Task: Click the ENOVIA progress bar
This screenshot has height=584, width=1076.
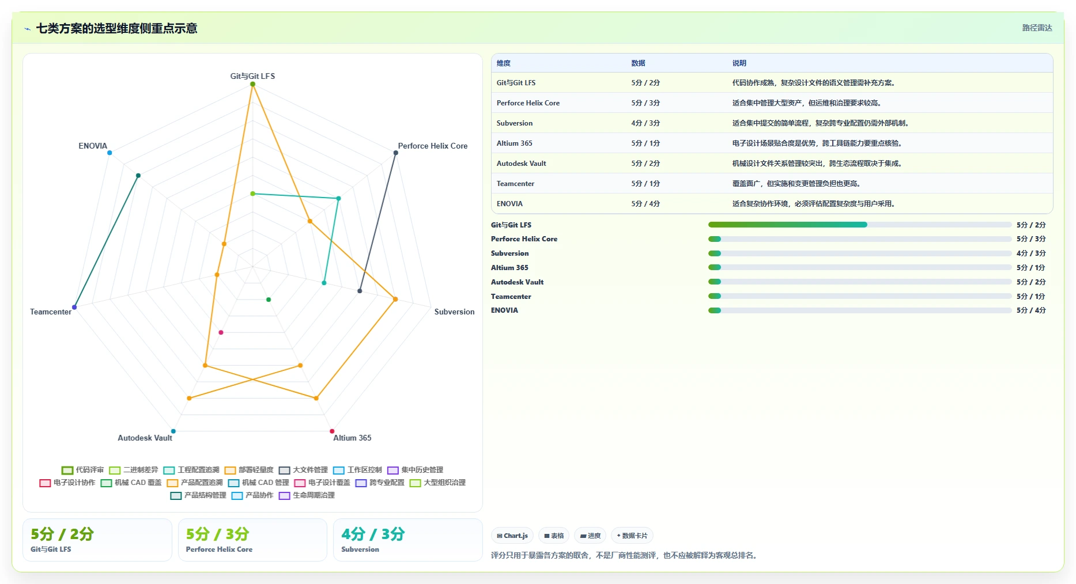Action: click(860, 310)
